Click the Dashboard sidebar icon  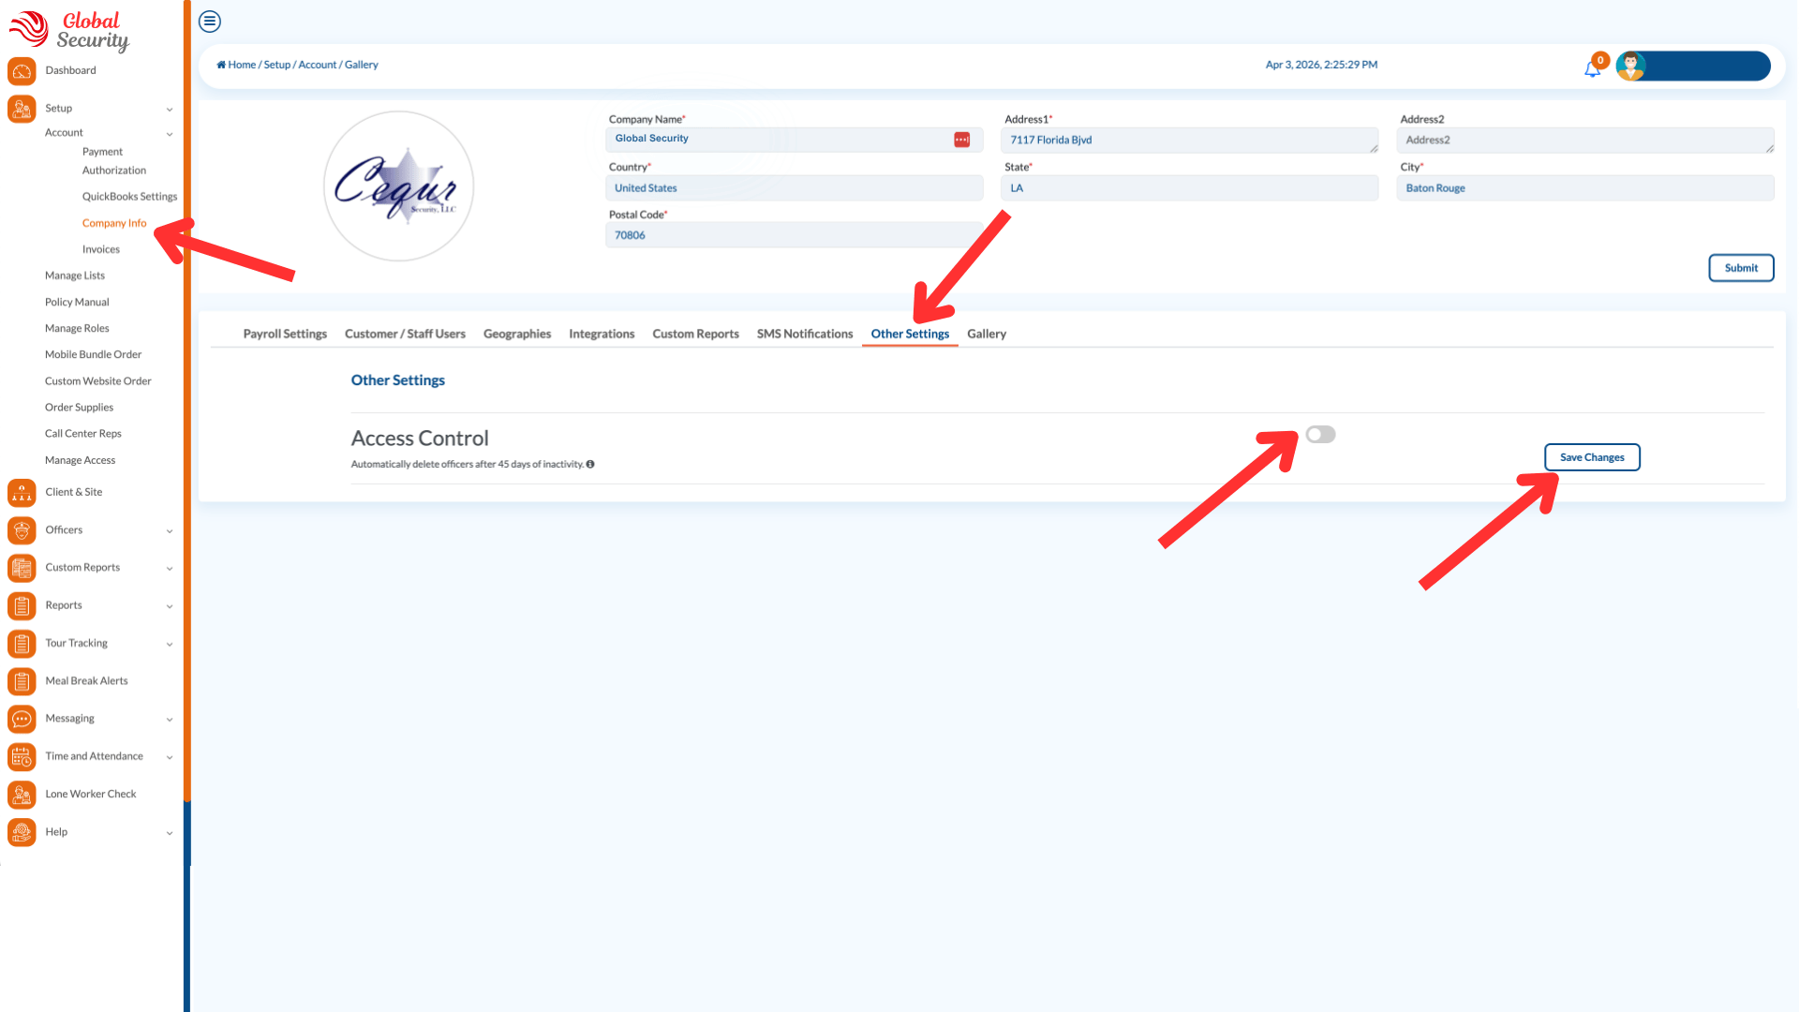tap(22, 71)
